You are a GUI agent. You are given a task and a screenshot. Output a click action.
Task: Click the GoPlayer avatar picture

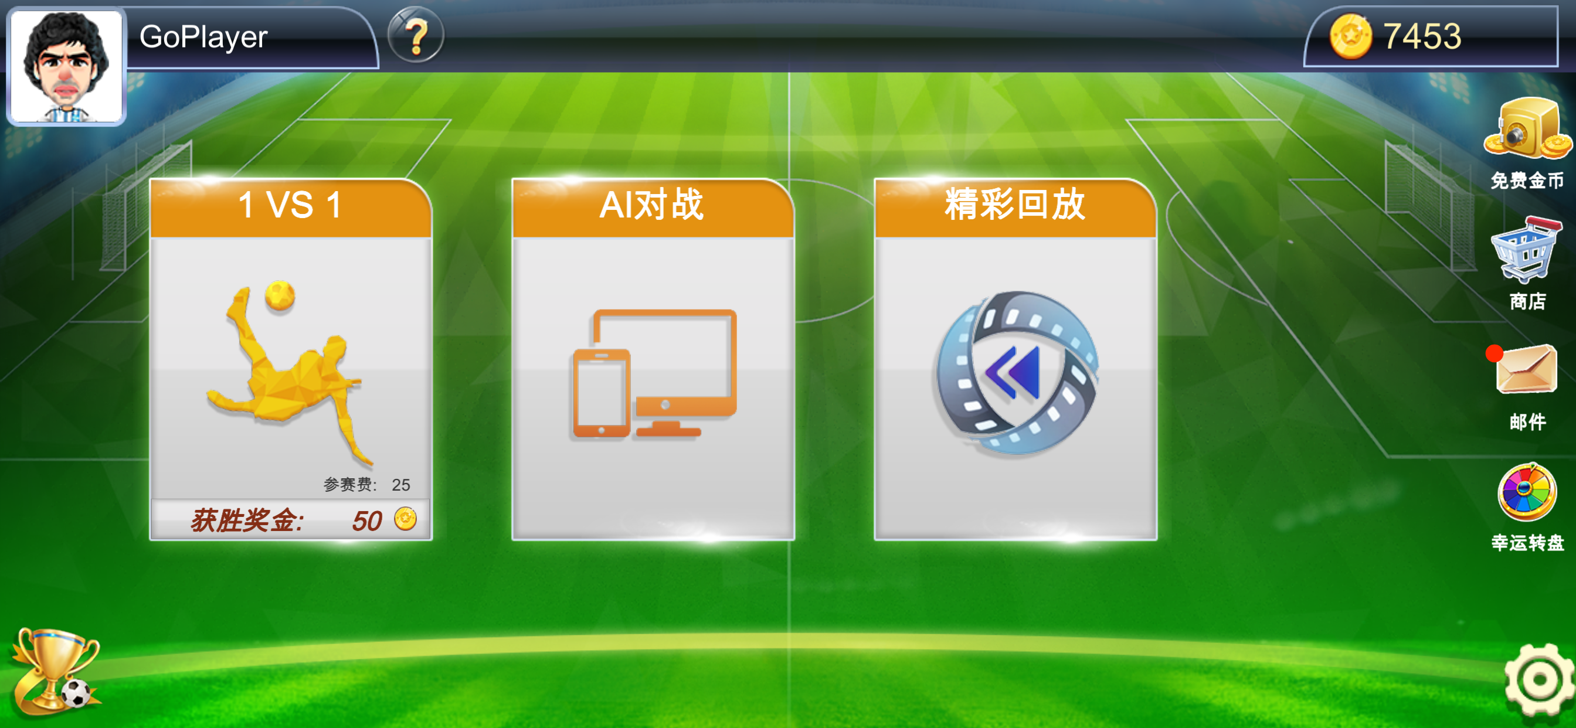(x=66, y=66)
